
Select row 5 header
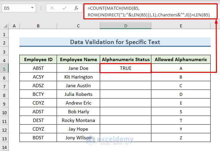(4, 68)
